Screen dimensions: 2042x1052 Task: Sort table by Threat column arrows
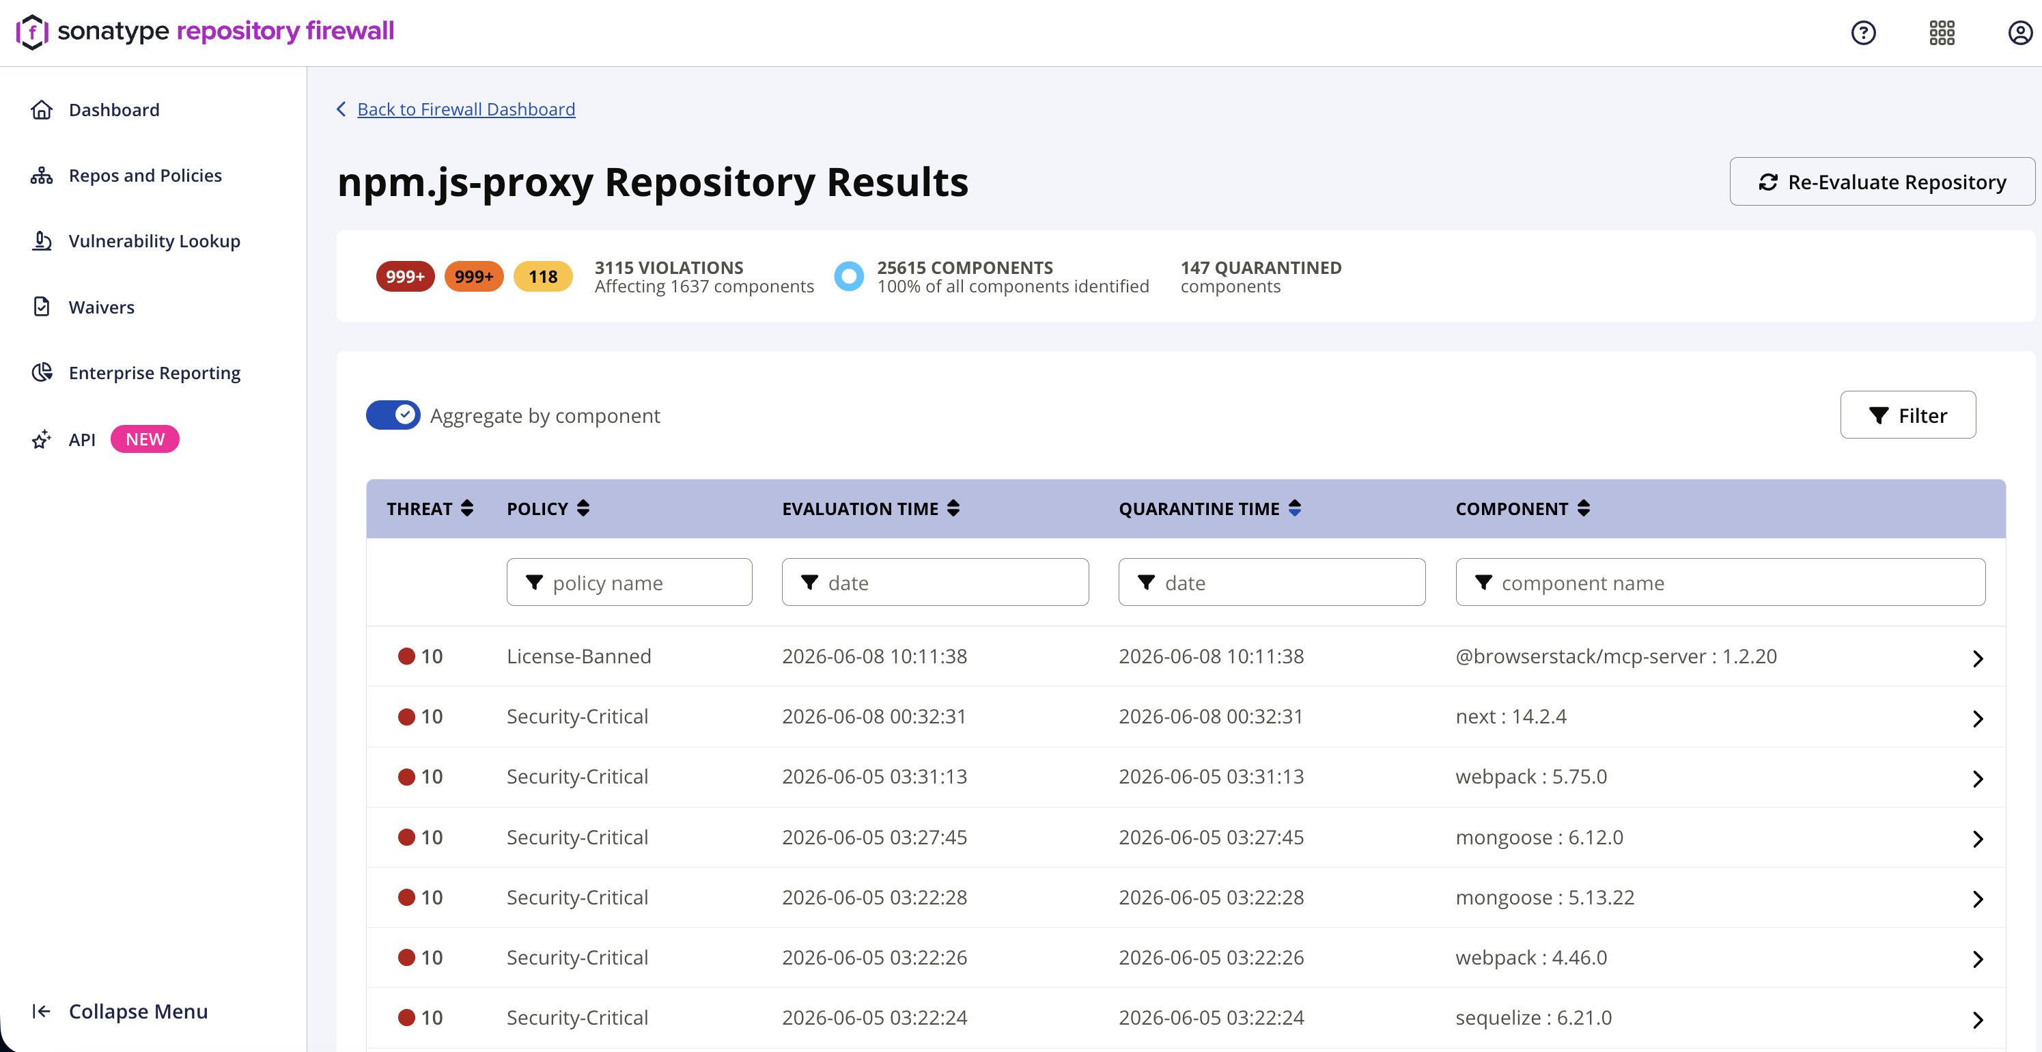[467, 508]
